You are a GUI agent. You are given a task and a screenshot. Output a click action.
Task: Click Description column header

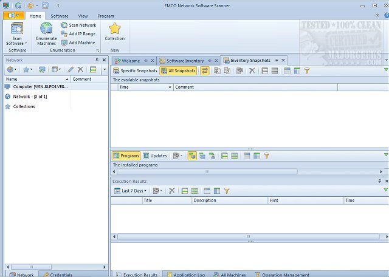coord(230,200)
